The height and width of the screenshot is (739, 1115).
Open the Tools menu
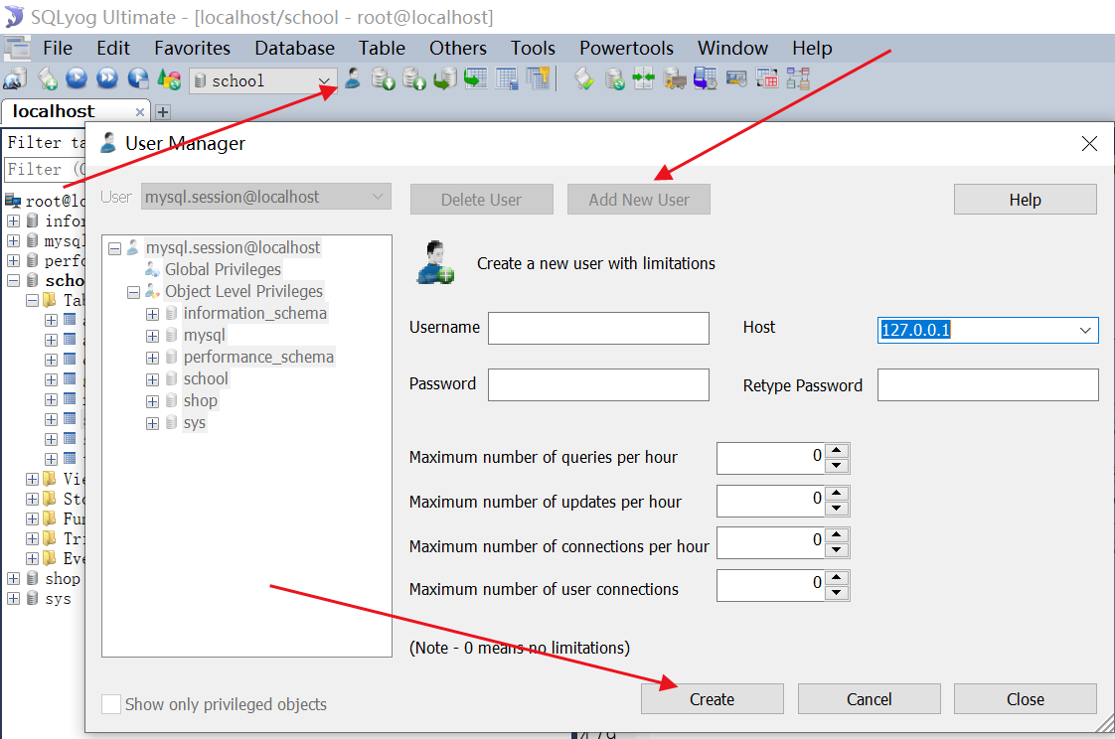click(533, 49)
